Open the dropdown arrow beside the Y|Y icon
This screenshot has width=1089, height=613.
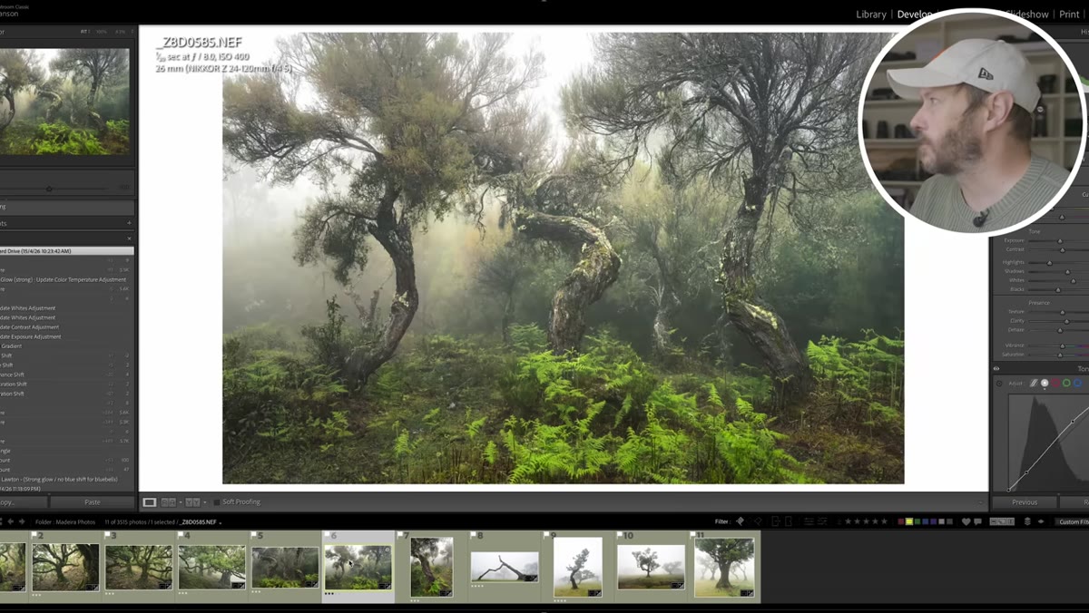(204, 501)
